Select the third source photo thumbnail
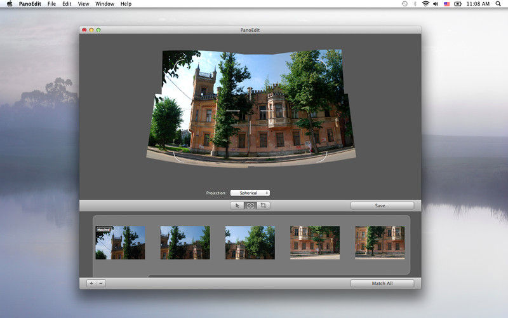Viewport: 508px width, 318px height. pyautogui.click(x=250, y=243)
